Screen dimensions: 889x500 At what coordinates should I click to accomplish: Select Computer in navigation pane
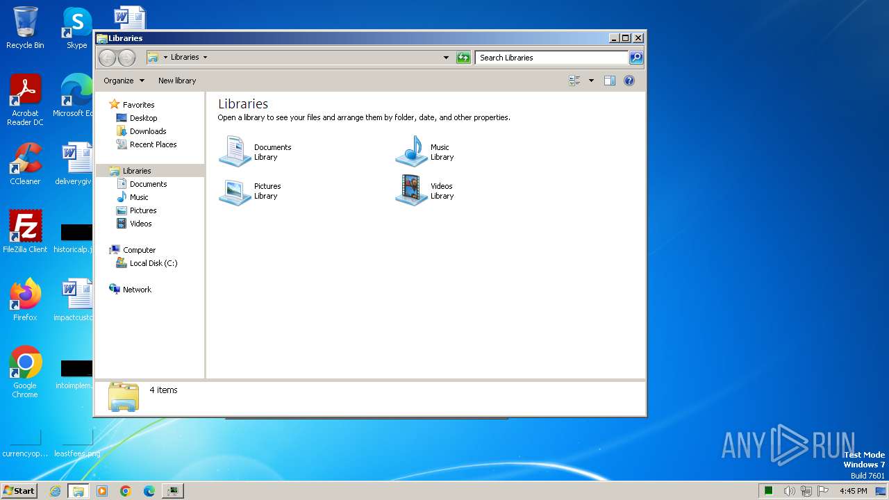pos(139,250)
